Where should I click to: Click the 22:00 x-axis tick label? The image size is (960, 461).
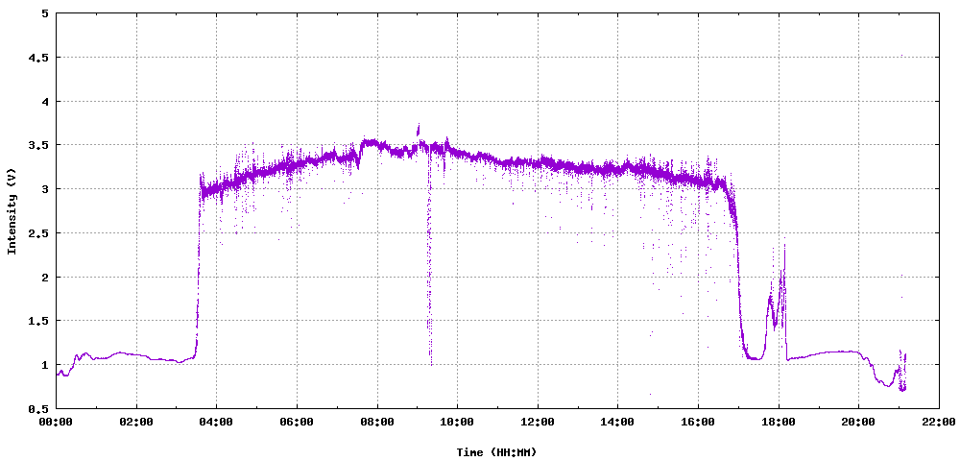point(939,422)
